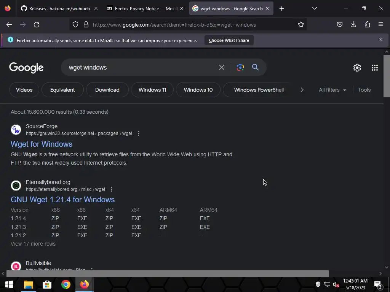View site security lock info
This screenshot has width=390, height=292.
86,25
